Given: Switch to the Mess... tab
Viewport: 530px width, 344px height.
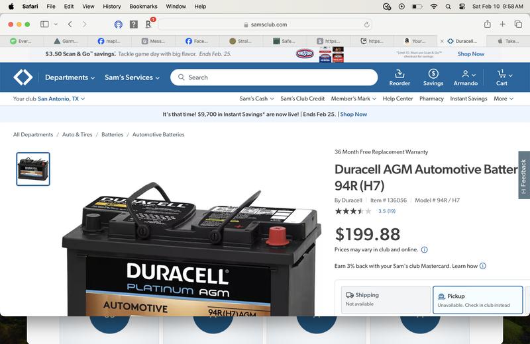Looking at the screenshot, I should point(153,41).
